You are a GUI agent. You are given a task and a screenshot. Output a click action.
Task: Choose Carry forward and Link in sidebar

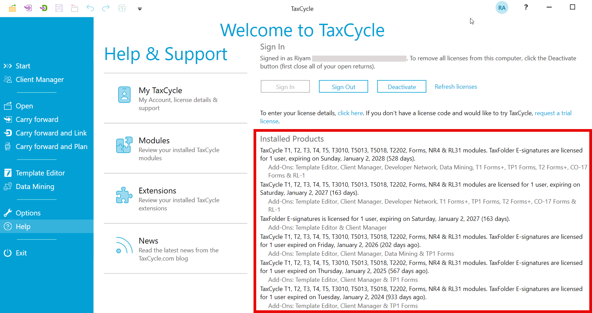click(x=47, y=133)
